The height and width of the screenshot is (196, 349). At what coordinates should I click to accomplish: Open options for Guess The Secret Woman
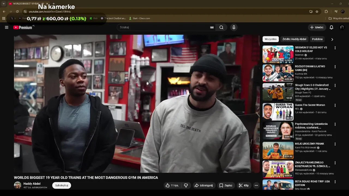coord(335,105)
